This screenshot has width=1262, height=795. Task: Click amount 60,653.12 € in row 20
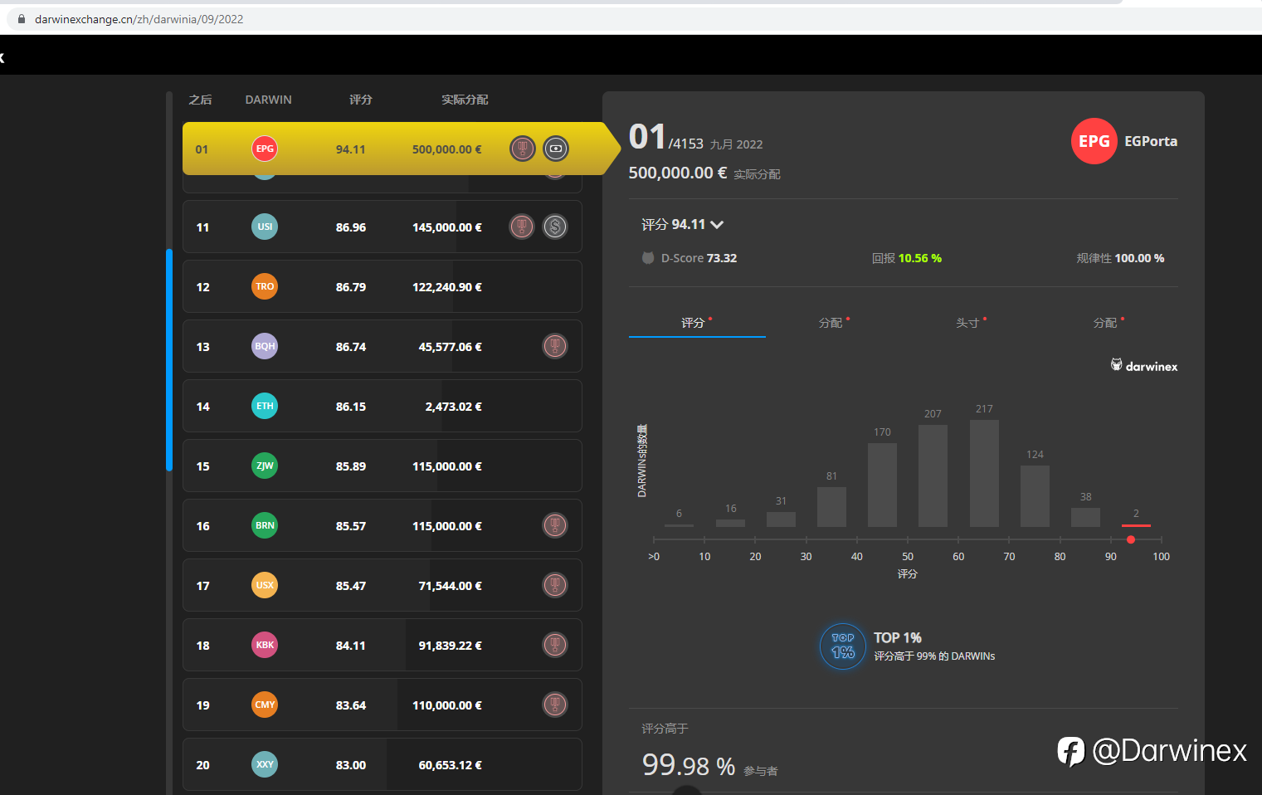451,765
